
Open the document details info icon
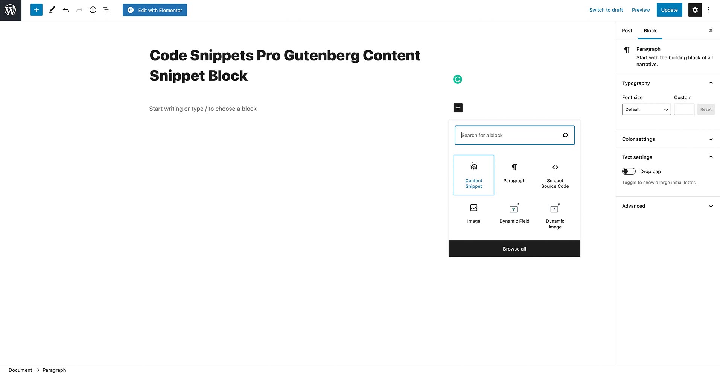point(93,10)
